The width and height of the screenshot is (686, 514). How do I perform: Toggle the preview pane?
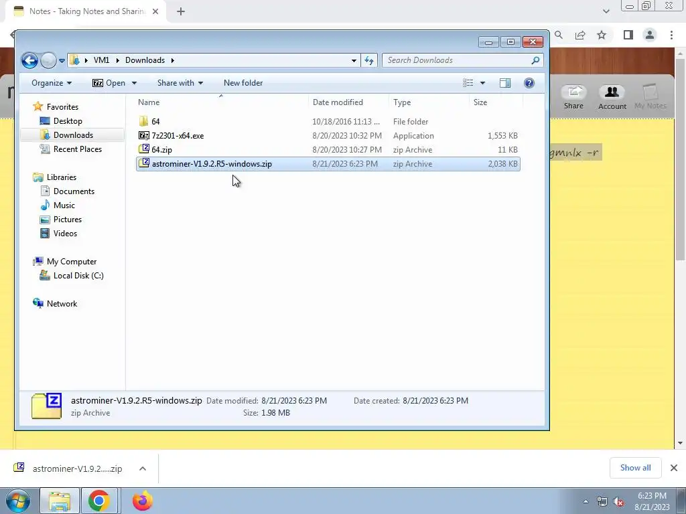pos(505,83)
